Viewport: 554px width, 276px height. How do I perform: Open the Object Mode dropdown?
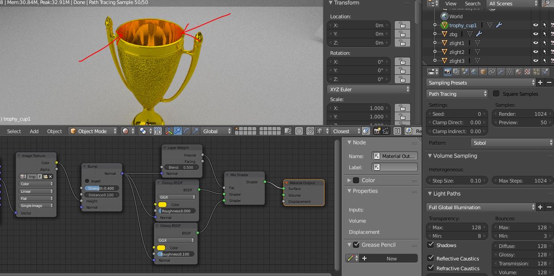pyautogui.click(x=93, y=131)
